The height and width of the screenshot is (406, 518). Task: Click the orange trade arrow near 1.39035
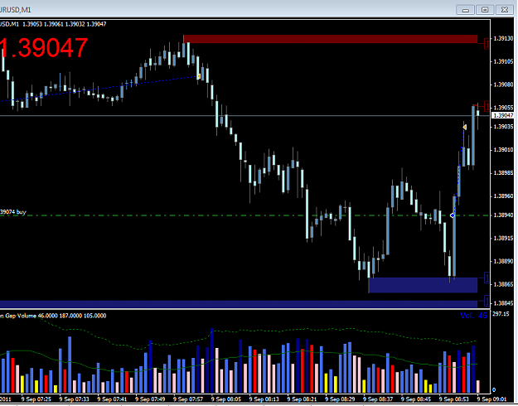464,127
